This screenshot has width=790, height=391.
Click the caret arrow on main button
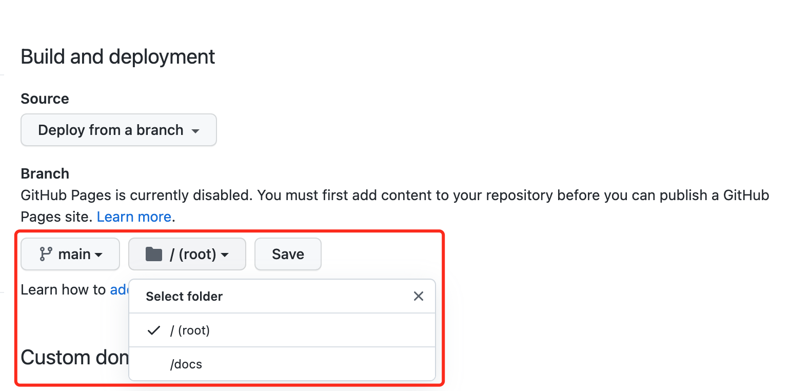pyautogui.click(x=98, y=255)
